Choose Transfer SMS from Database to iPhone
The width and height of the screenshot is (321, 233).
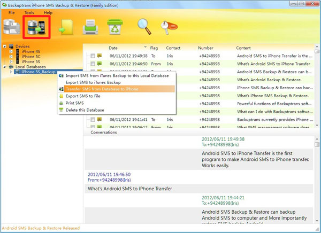(116, 89)
